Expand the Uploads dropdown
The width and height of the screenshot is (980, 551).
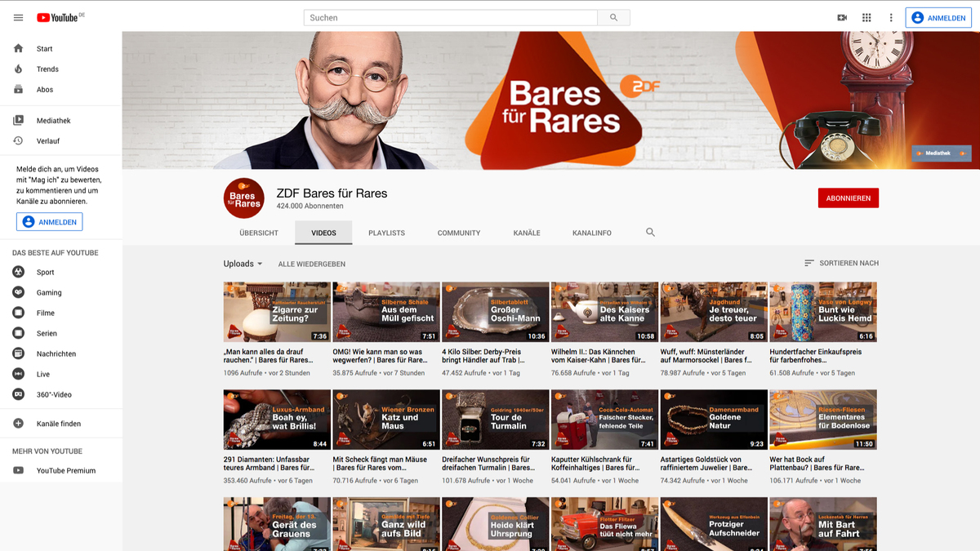point(243,264)
